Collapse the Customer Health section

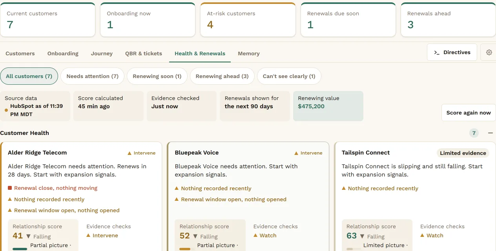click(x=490, y=133)
